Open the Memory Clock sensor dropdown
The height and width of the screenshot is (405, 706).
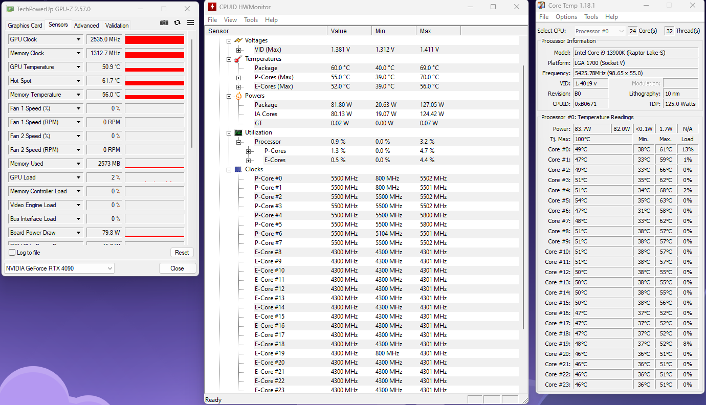point(79,53)
